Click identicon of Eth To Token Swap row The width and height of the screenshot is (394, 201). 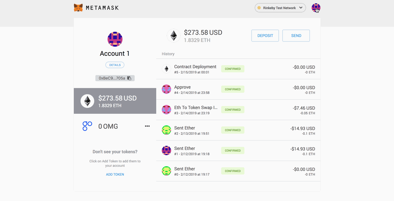pyautogui.click(x=166, y=110)
